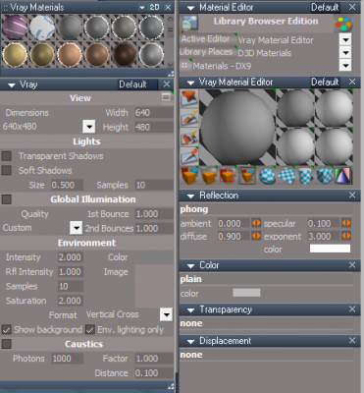Select the white and blue patterned material
Viewport: 364px width, 393px height.
coord(42,28)
